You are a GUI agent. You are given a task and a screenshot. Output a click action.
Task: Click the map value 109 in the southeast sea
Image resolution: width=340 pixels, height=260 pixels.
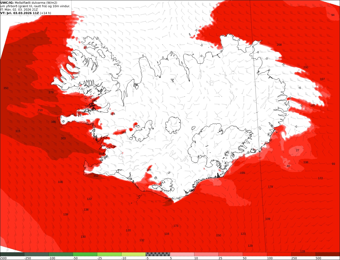click(x=268, y=219)
